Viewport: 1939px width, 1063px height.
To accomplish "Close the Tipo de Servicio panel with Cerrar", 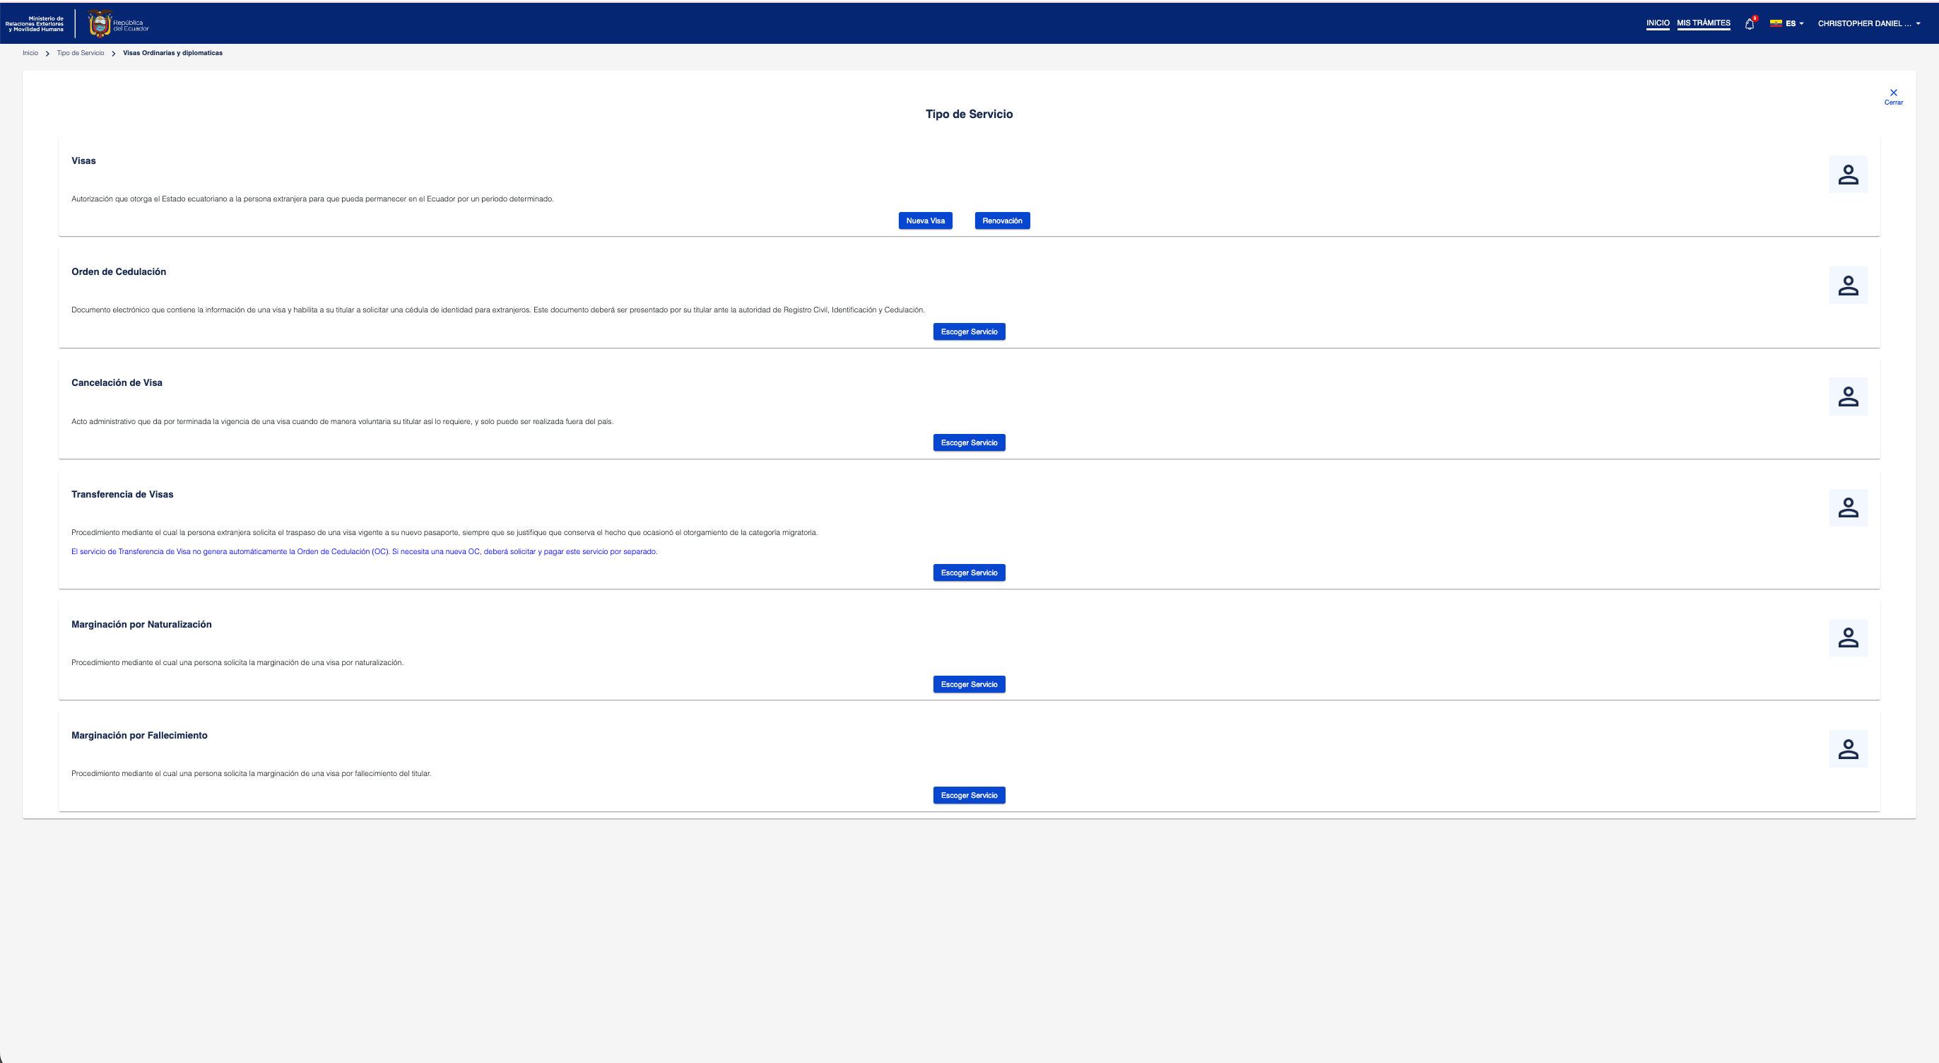I will pos(1893,96).
